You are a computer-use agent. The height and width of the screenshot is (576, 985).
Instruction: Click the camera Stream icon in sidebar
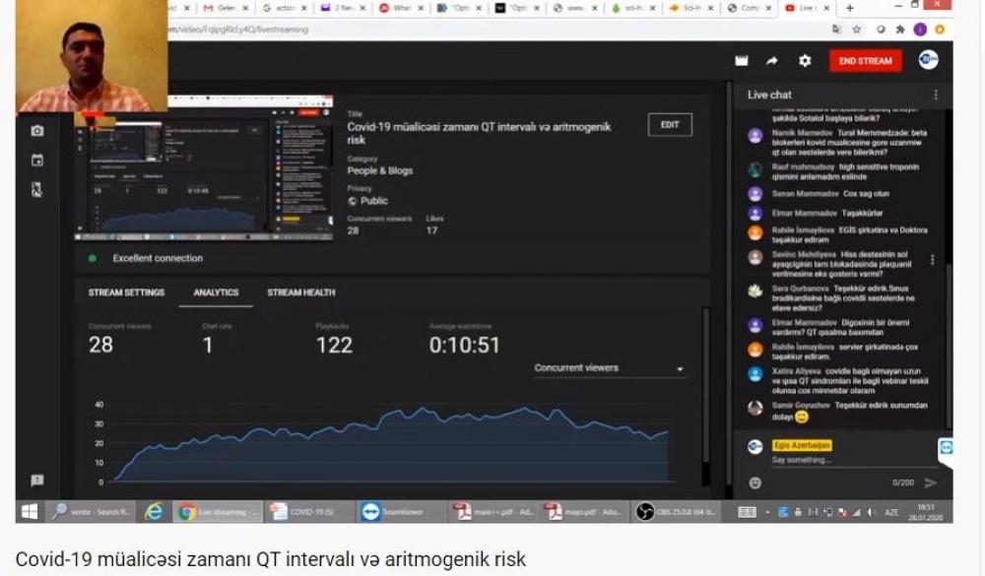(x=37, y=131)
